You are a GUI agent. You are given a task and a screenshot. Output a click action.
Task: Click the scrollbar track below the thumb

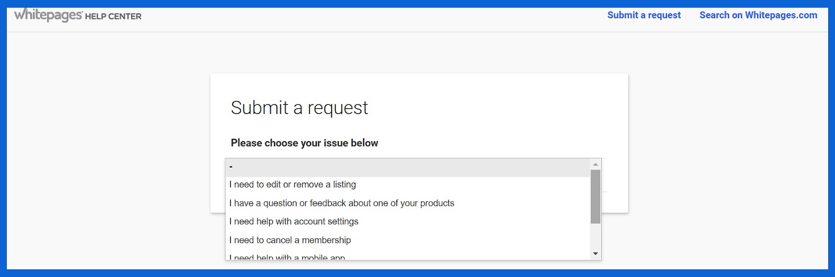(x=595, y=236)
